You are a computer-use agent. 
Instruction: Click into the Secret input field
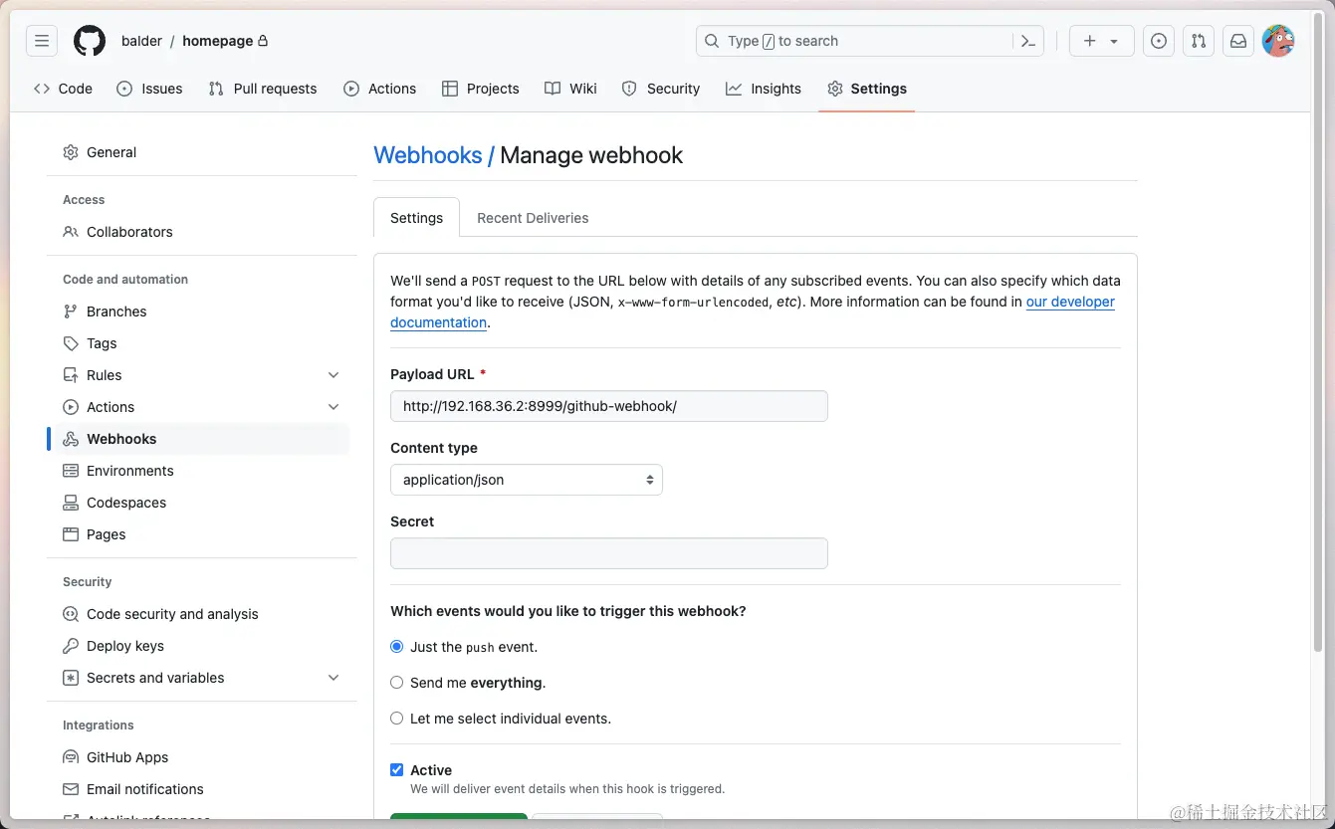(609, 553)
